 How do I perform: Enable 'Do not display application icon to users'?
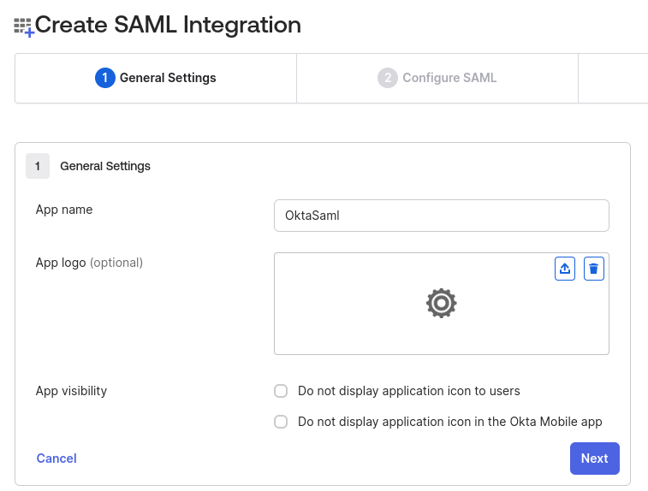tap(281, 391)
